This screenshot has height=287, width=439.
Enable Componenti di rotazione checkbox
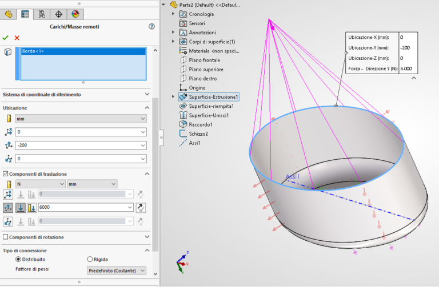coord(6,237)
